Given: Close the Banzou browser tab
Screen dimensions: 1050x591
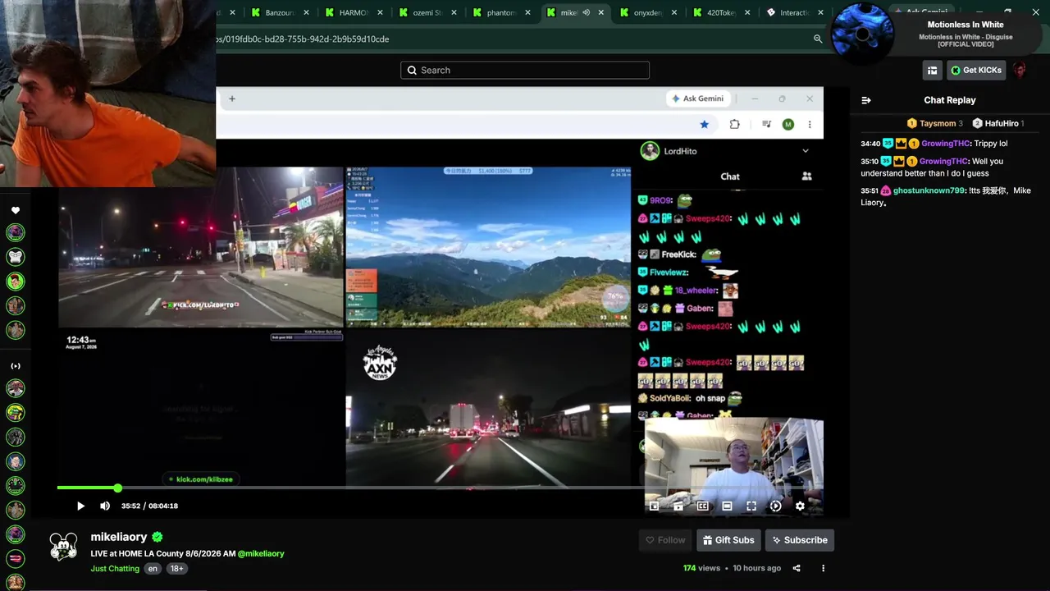Looking at the screenshot, I should pos(306,12).
